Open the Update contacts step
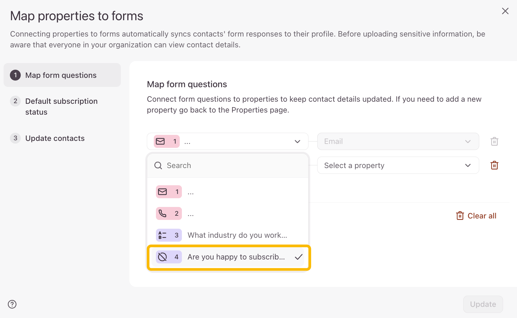This screenshot has width=517, height=318. click(55, 138)
